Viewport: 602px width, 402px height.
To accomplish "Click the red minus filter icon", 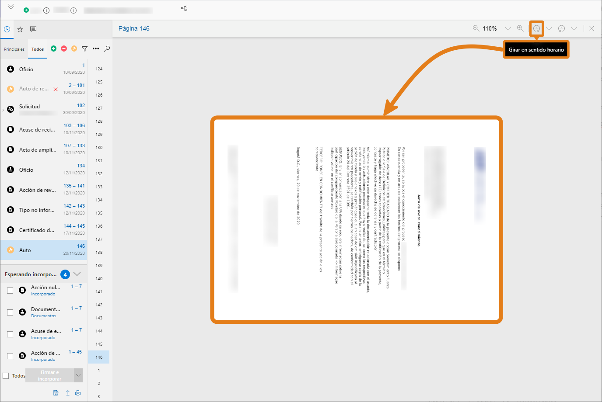I will pyautogui.click(x=64, y=49).
